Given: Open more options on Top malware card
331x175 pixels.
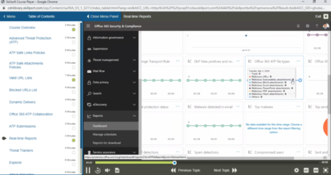Looking at the screenshot, I should 298,106.
